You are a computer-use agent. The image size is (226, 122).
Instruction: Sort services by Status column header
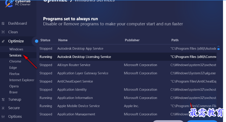coord(45,40)
